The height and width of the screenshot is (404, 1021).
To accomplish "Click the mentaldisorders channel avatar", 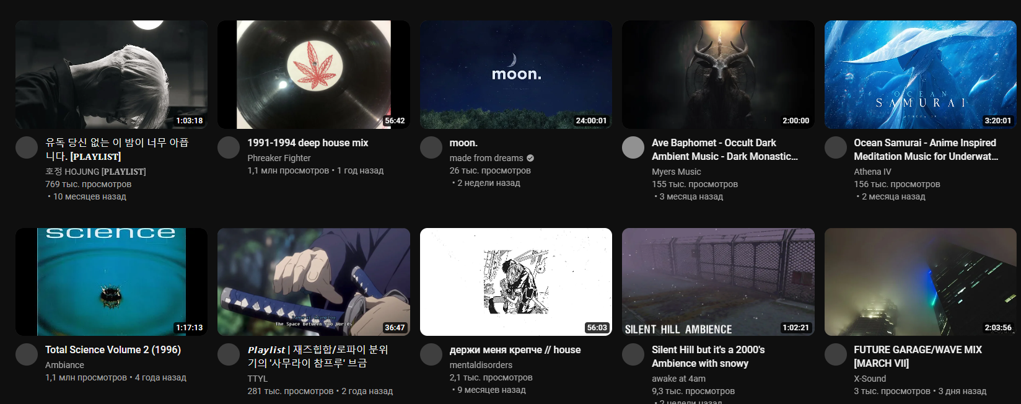I will (431, 354).
